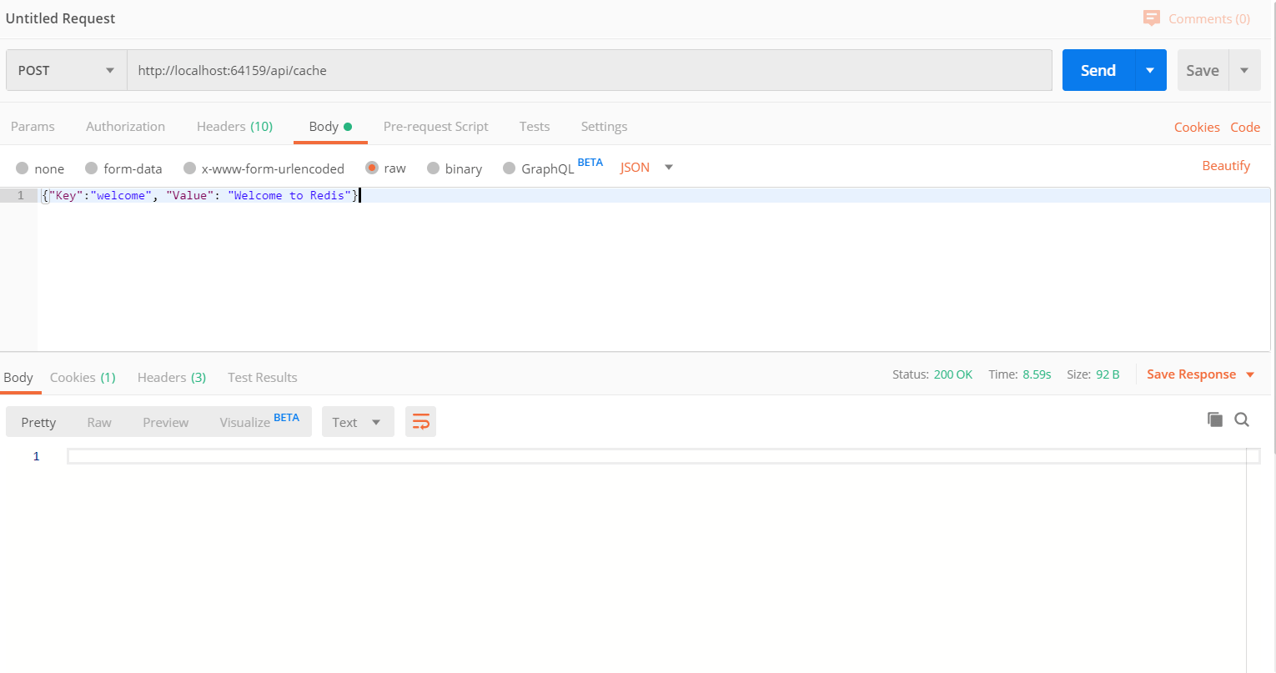This screenshot has height=673, width=1276.
Task: Switch response view to Pretty
Action: coord(38,422)
